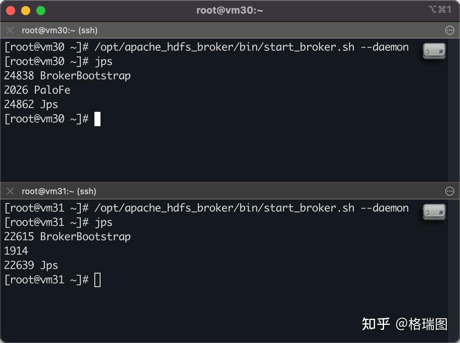Select the root@vm31:~ (ssh) pane title
The width and height of the screenshot is (460, 343).
click(x=59, y=191)
